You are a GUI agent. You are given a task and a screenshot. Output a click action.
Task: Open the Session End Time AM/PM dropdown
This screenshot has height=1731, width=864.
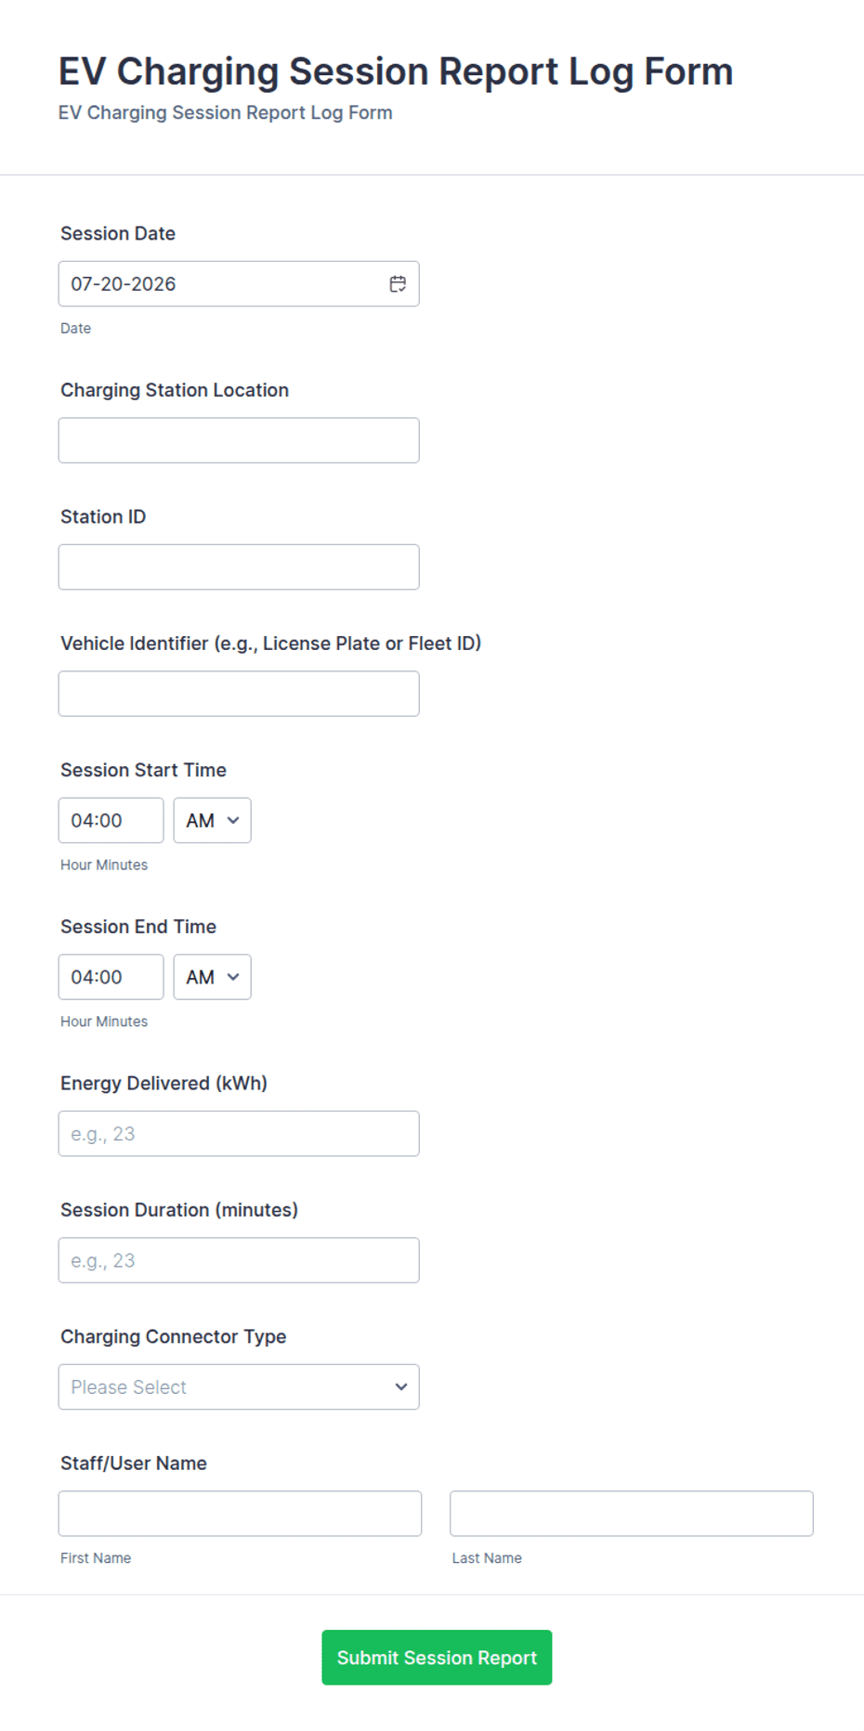[212, 977]
